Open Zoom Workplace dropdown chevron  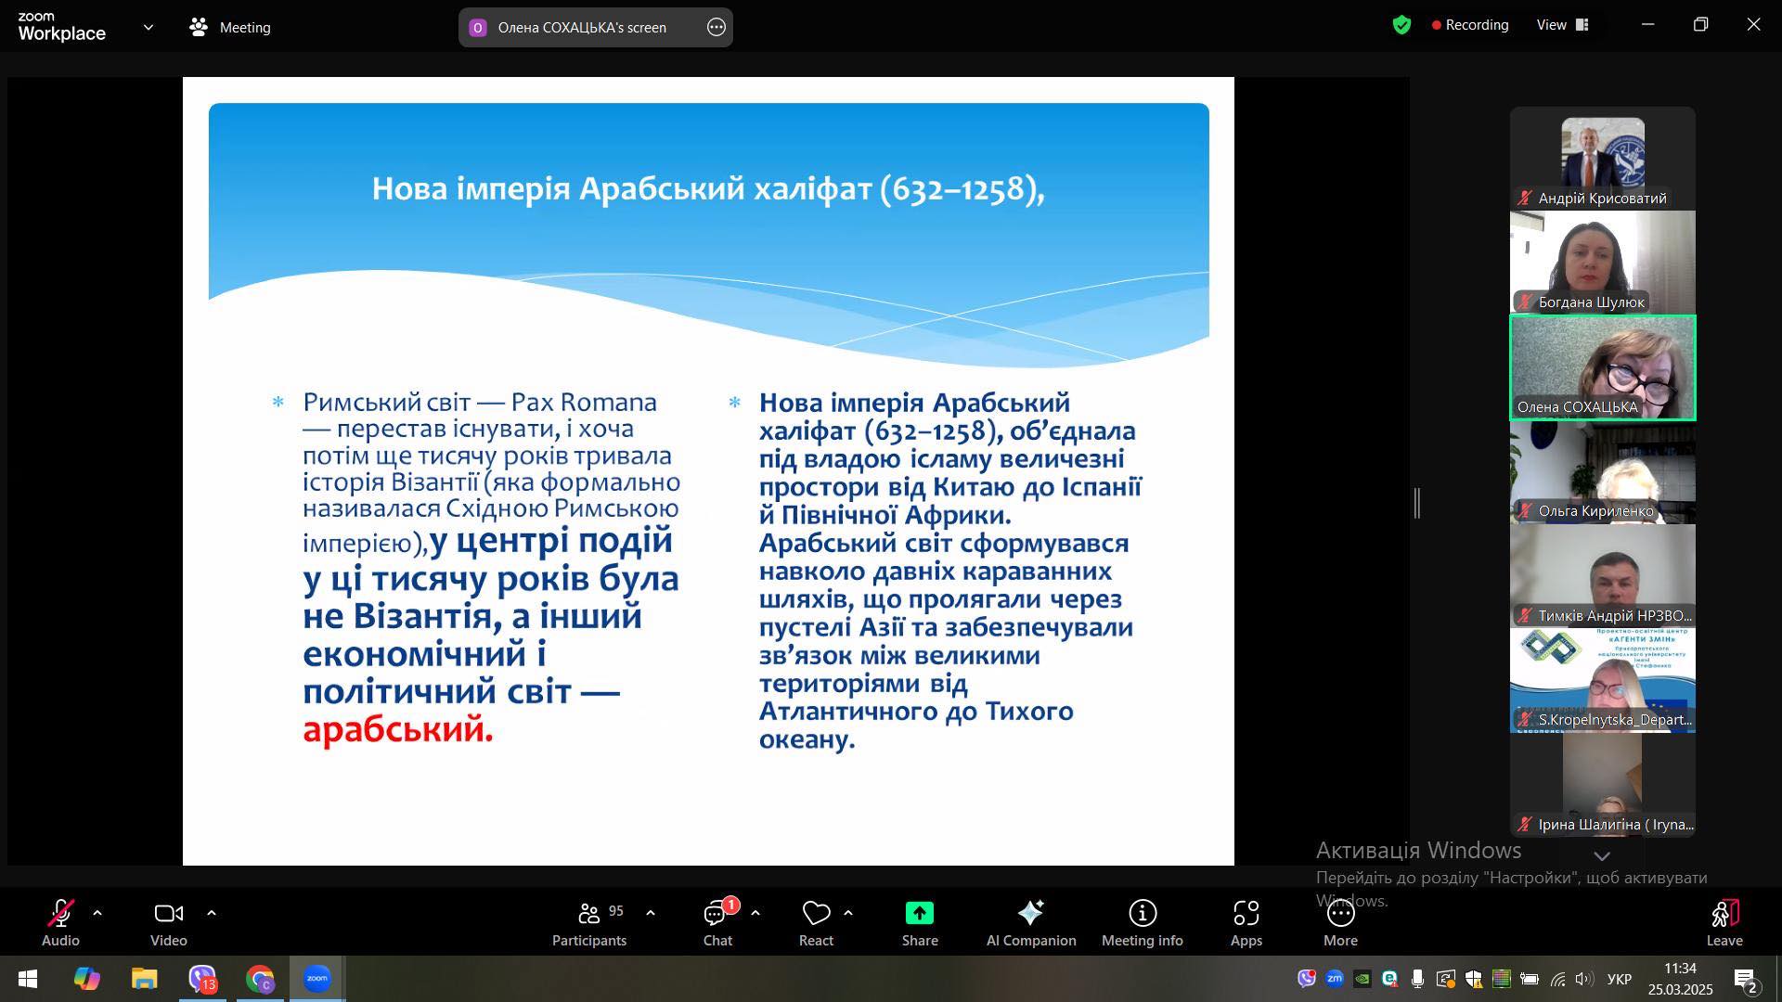pos(148,28)
